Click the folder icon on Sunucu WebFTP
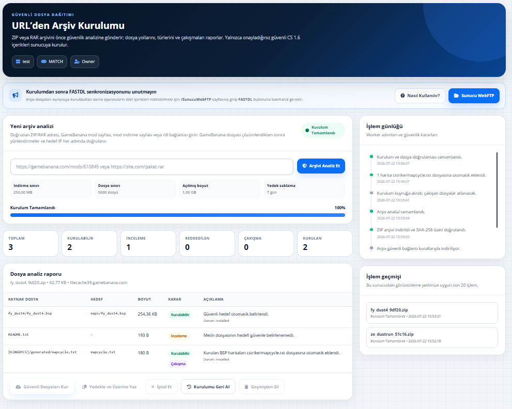The image size is (512, 409). click(456, 96)
